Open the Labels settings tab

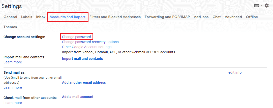26,17
